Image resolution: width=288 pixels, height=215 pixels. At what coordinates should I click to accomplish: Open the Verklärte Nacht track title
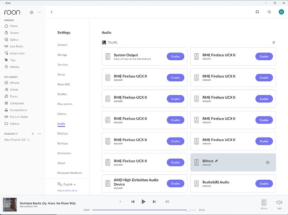point(47,203)
